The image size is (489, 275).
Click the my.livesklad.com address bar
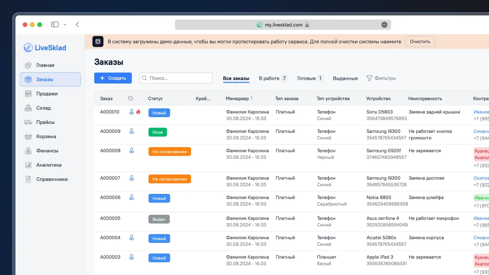(283, 25)
